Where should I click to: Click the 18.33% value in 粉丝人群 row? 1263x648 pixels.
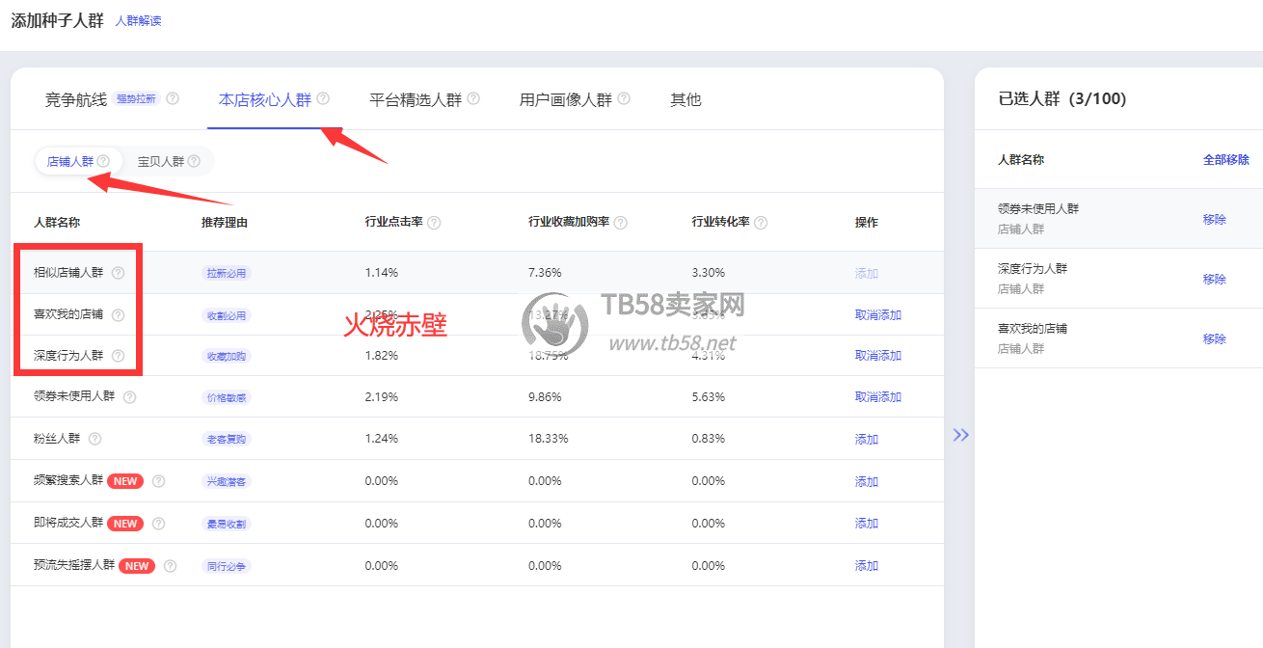(549, 439)
